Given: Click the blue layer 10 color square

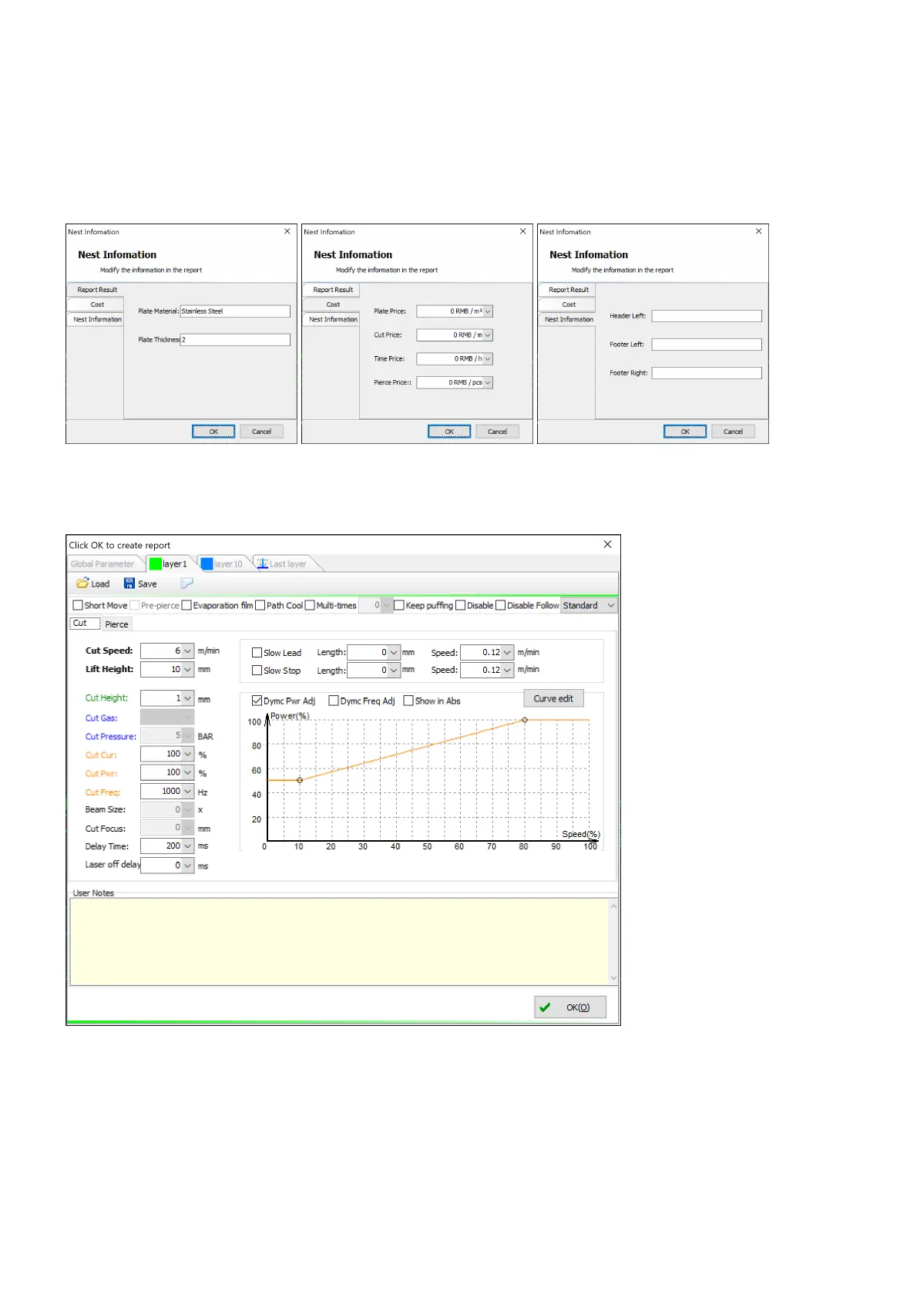Looking at the screenshot, I should pyautogui.click(x=207, y=563).
